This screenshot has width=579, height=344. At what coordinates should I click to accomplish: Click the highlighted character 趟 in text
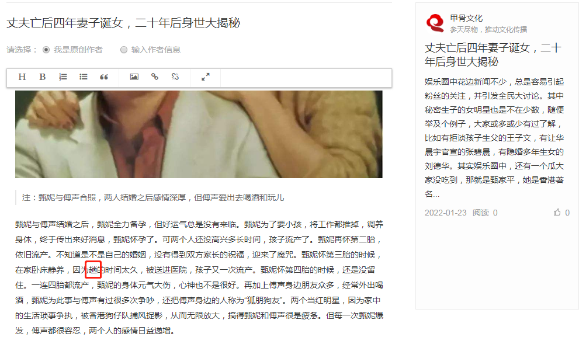coord(93,270)
